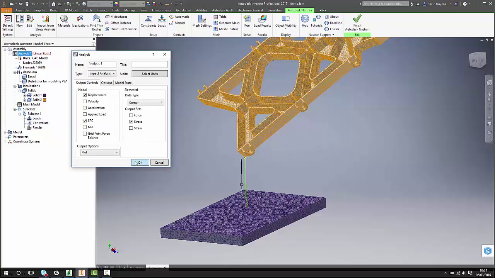Open the Read Me entry
495x278 pixels.
pos(333,23)
